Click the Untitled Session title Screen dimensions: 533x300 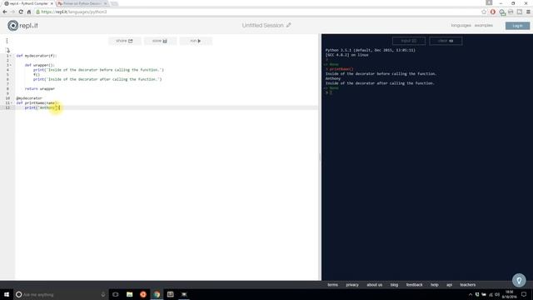tap(262, 26)
